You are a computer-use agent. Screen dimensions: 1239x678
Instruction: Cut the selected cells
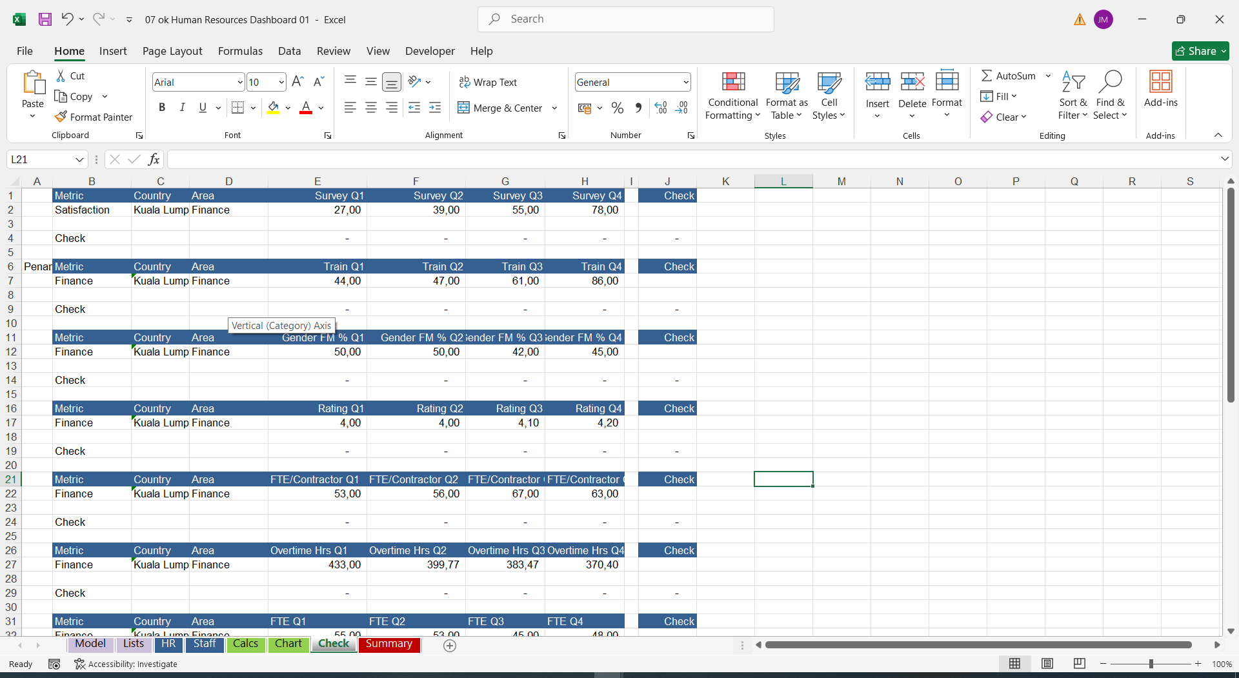point(70,75)
